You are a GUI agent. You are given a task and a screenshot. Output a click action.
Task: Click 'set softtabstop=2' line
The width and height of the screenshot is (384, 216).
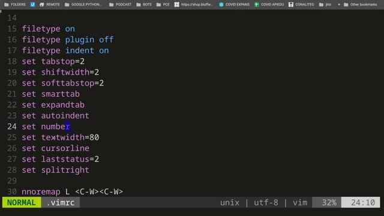coord(63,83)
